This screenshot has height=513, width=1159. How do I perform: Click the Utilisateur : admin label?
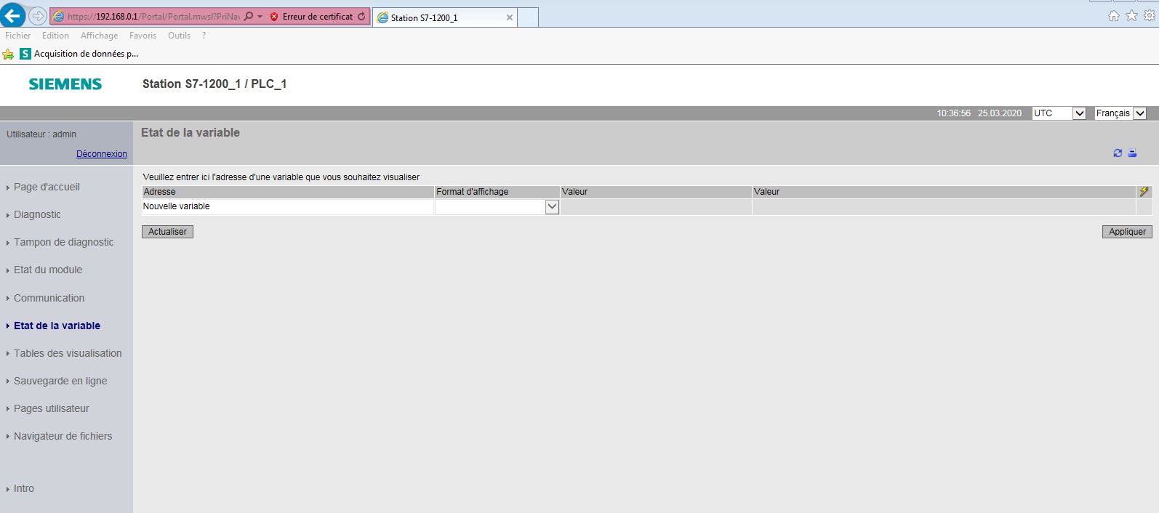[x=41, y=134]
